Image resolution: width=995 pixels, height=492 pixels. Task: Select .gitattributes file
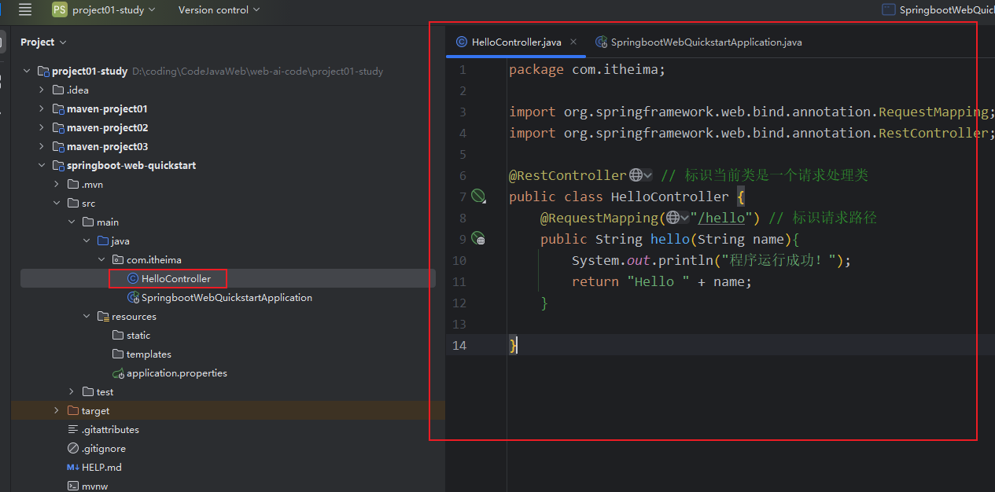(111, 429)
